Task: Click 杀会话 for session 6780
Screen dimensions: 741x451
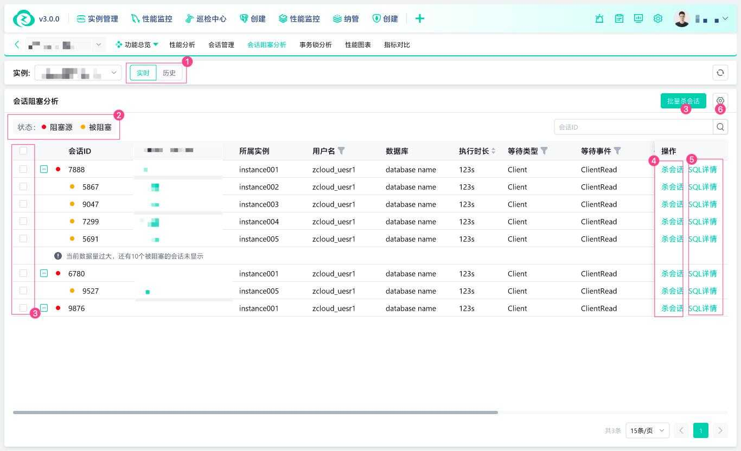Action: [672, 273]
